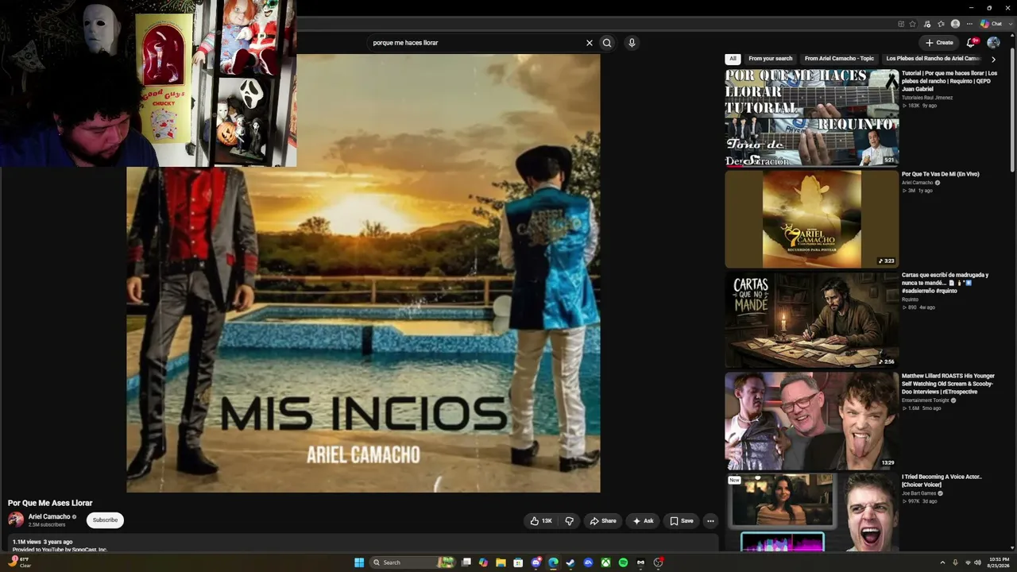
Task: Expand the Copilot Chat dropdown arrow
Action: pos(1009,24)
